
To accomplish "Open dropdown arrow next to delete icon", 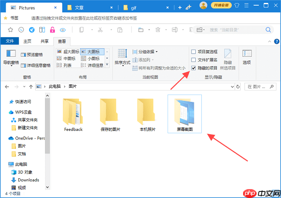I will click(x=166, y=30).
